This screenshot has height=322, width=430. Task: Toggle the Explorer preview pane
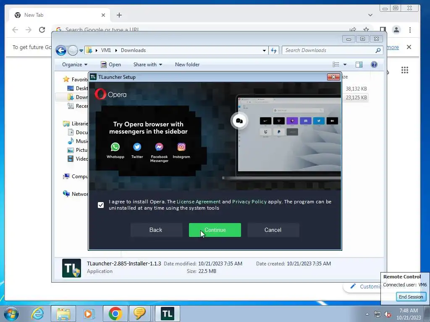tap(359, 65)
